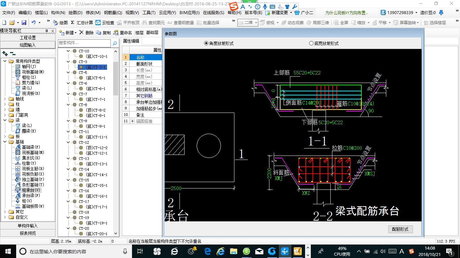Click the 搜索构件 search input field

click(x=84, y=43)
